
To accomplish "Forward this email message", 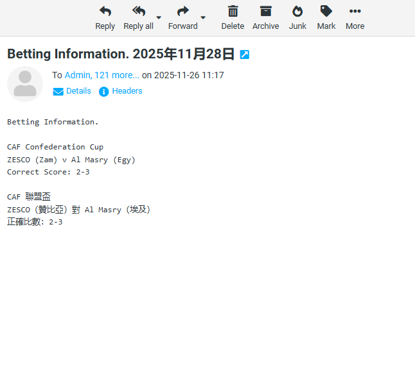I will tap(182, 18).
